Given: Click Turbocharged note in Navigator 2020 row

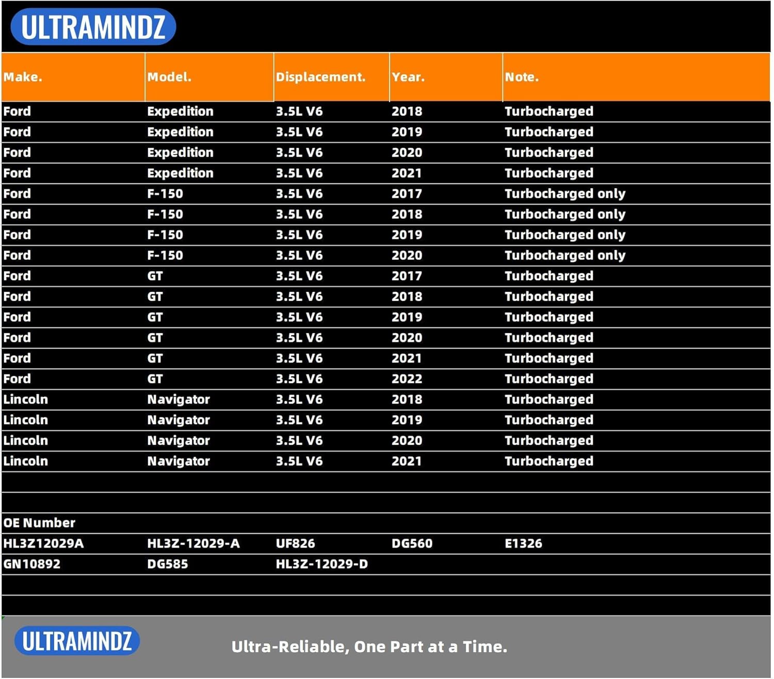Looking at the screenshot, I should click(x=549, y=441).
